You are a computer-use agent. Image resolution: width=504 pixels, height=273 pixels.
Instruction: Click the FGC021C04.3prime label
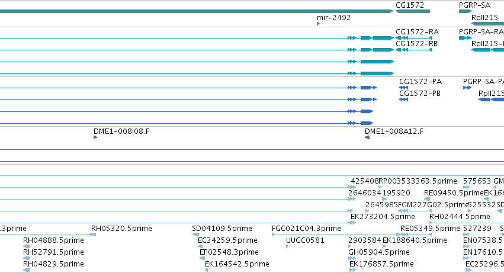(x=306, y=229)
